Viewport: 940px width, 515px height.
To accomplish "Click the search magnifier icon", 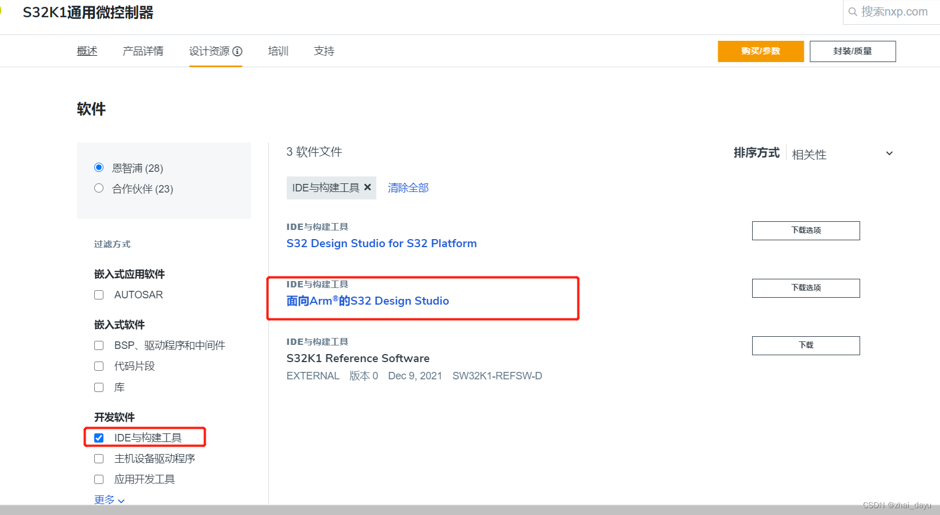I will pos(853,11).
